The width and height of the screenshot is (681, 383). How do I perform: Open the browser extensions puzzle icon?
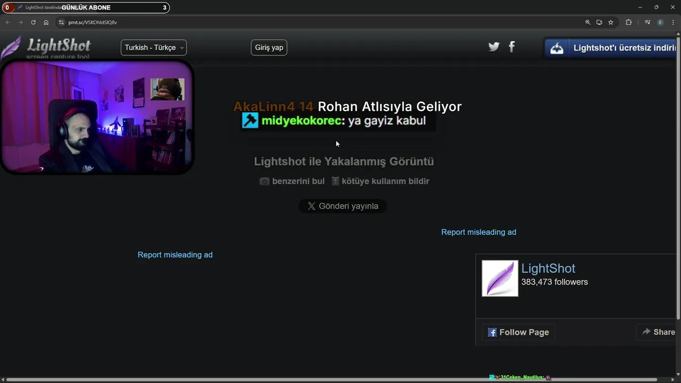click(x=629, y=22)
